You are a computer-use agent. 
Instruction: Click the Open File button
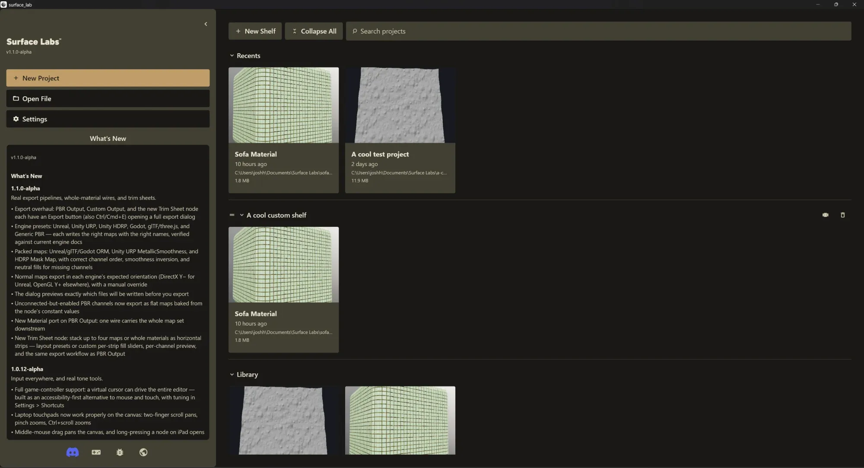click(x=108, y=99)
